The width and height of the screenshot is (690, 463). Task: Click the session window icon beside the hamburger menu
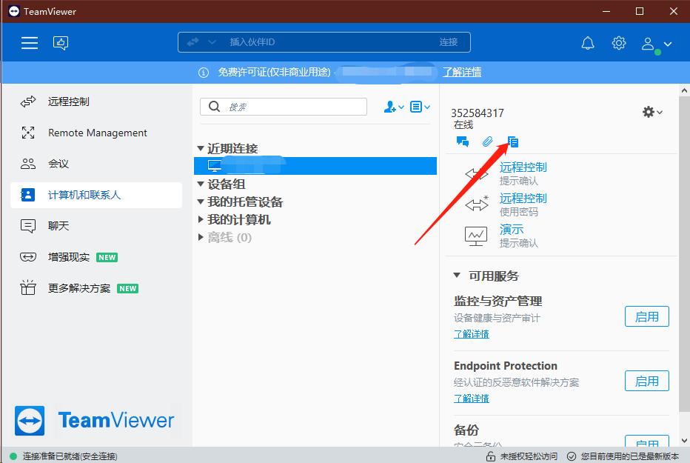click(x=61, y=43)
